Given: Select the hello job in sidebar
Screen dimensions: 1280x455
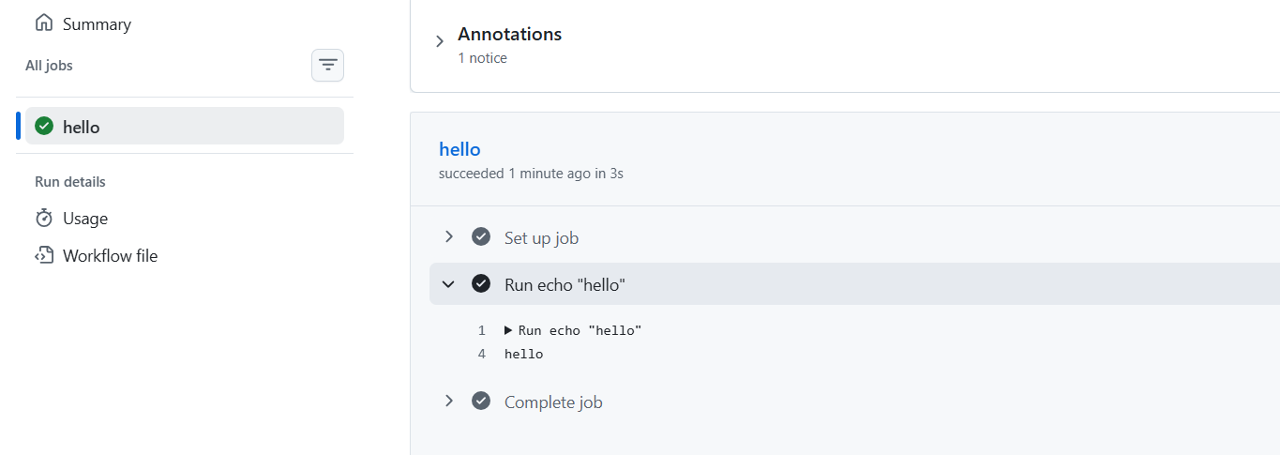Looking at the screenshot, I should tap(185, 126).
